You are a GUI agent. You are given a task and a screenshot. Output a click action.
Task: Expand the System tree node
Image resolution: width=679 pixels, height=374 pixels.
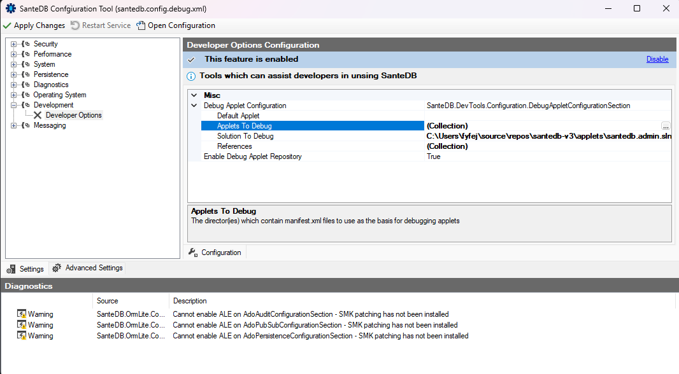[x=14, y=64]
